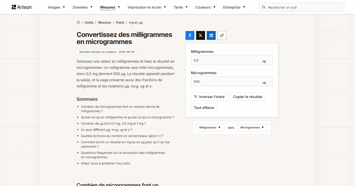Open target unit Microgrammes dropdown
Viewport: 355px width, 186px height.
click(252, 128)
